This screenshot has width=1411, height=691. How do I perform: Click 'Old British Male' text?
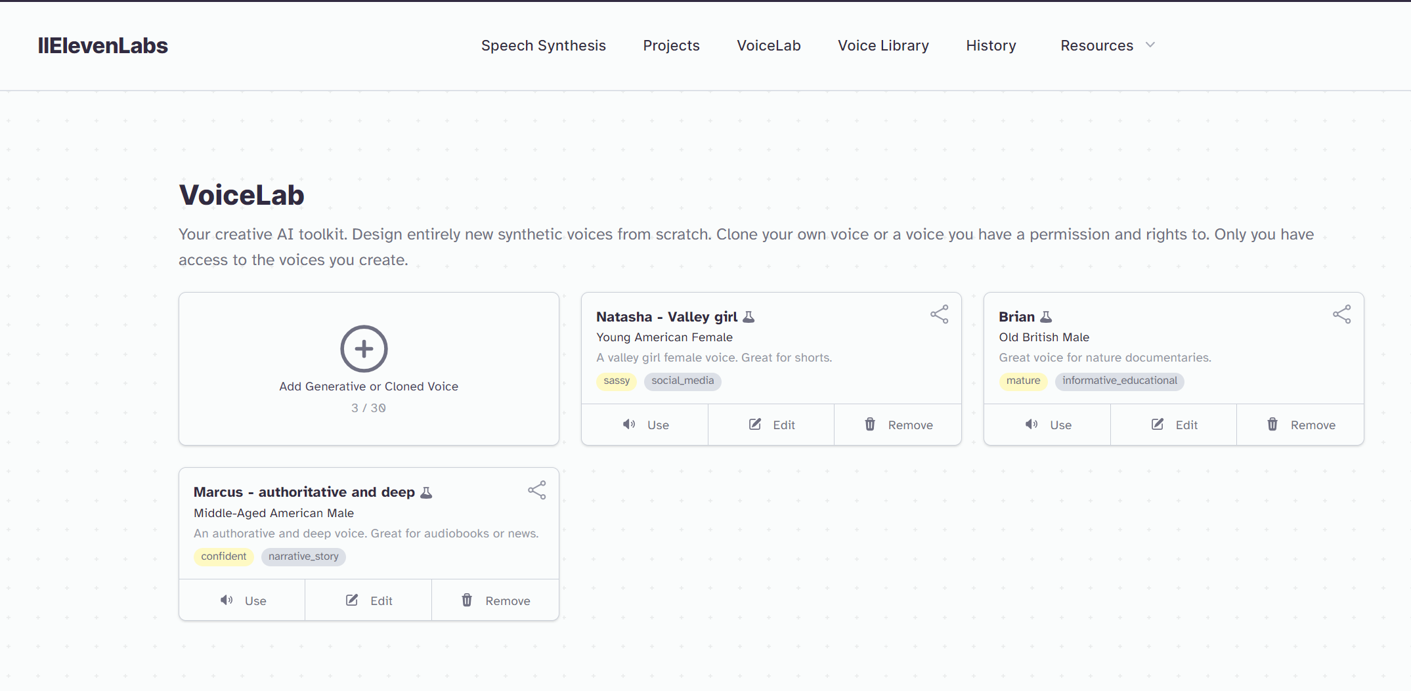1044,337
